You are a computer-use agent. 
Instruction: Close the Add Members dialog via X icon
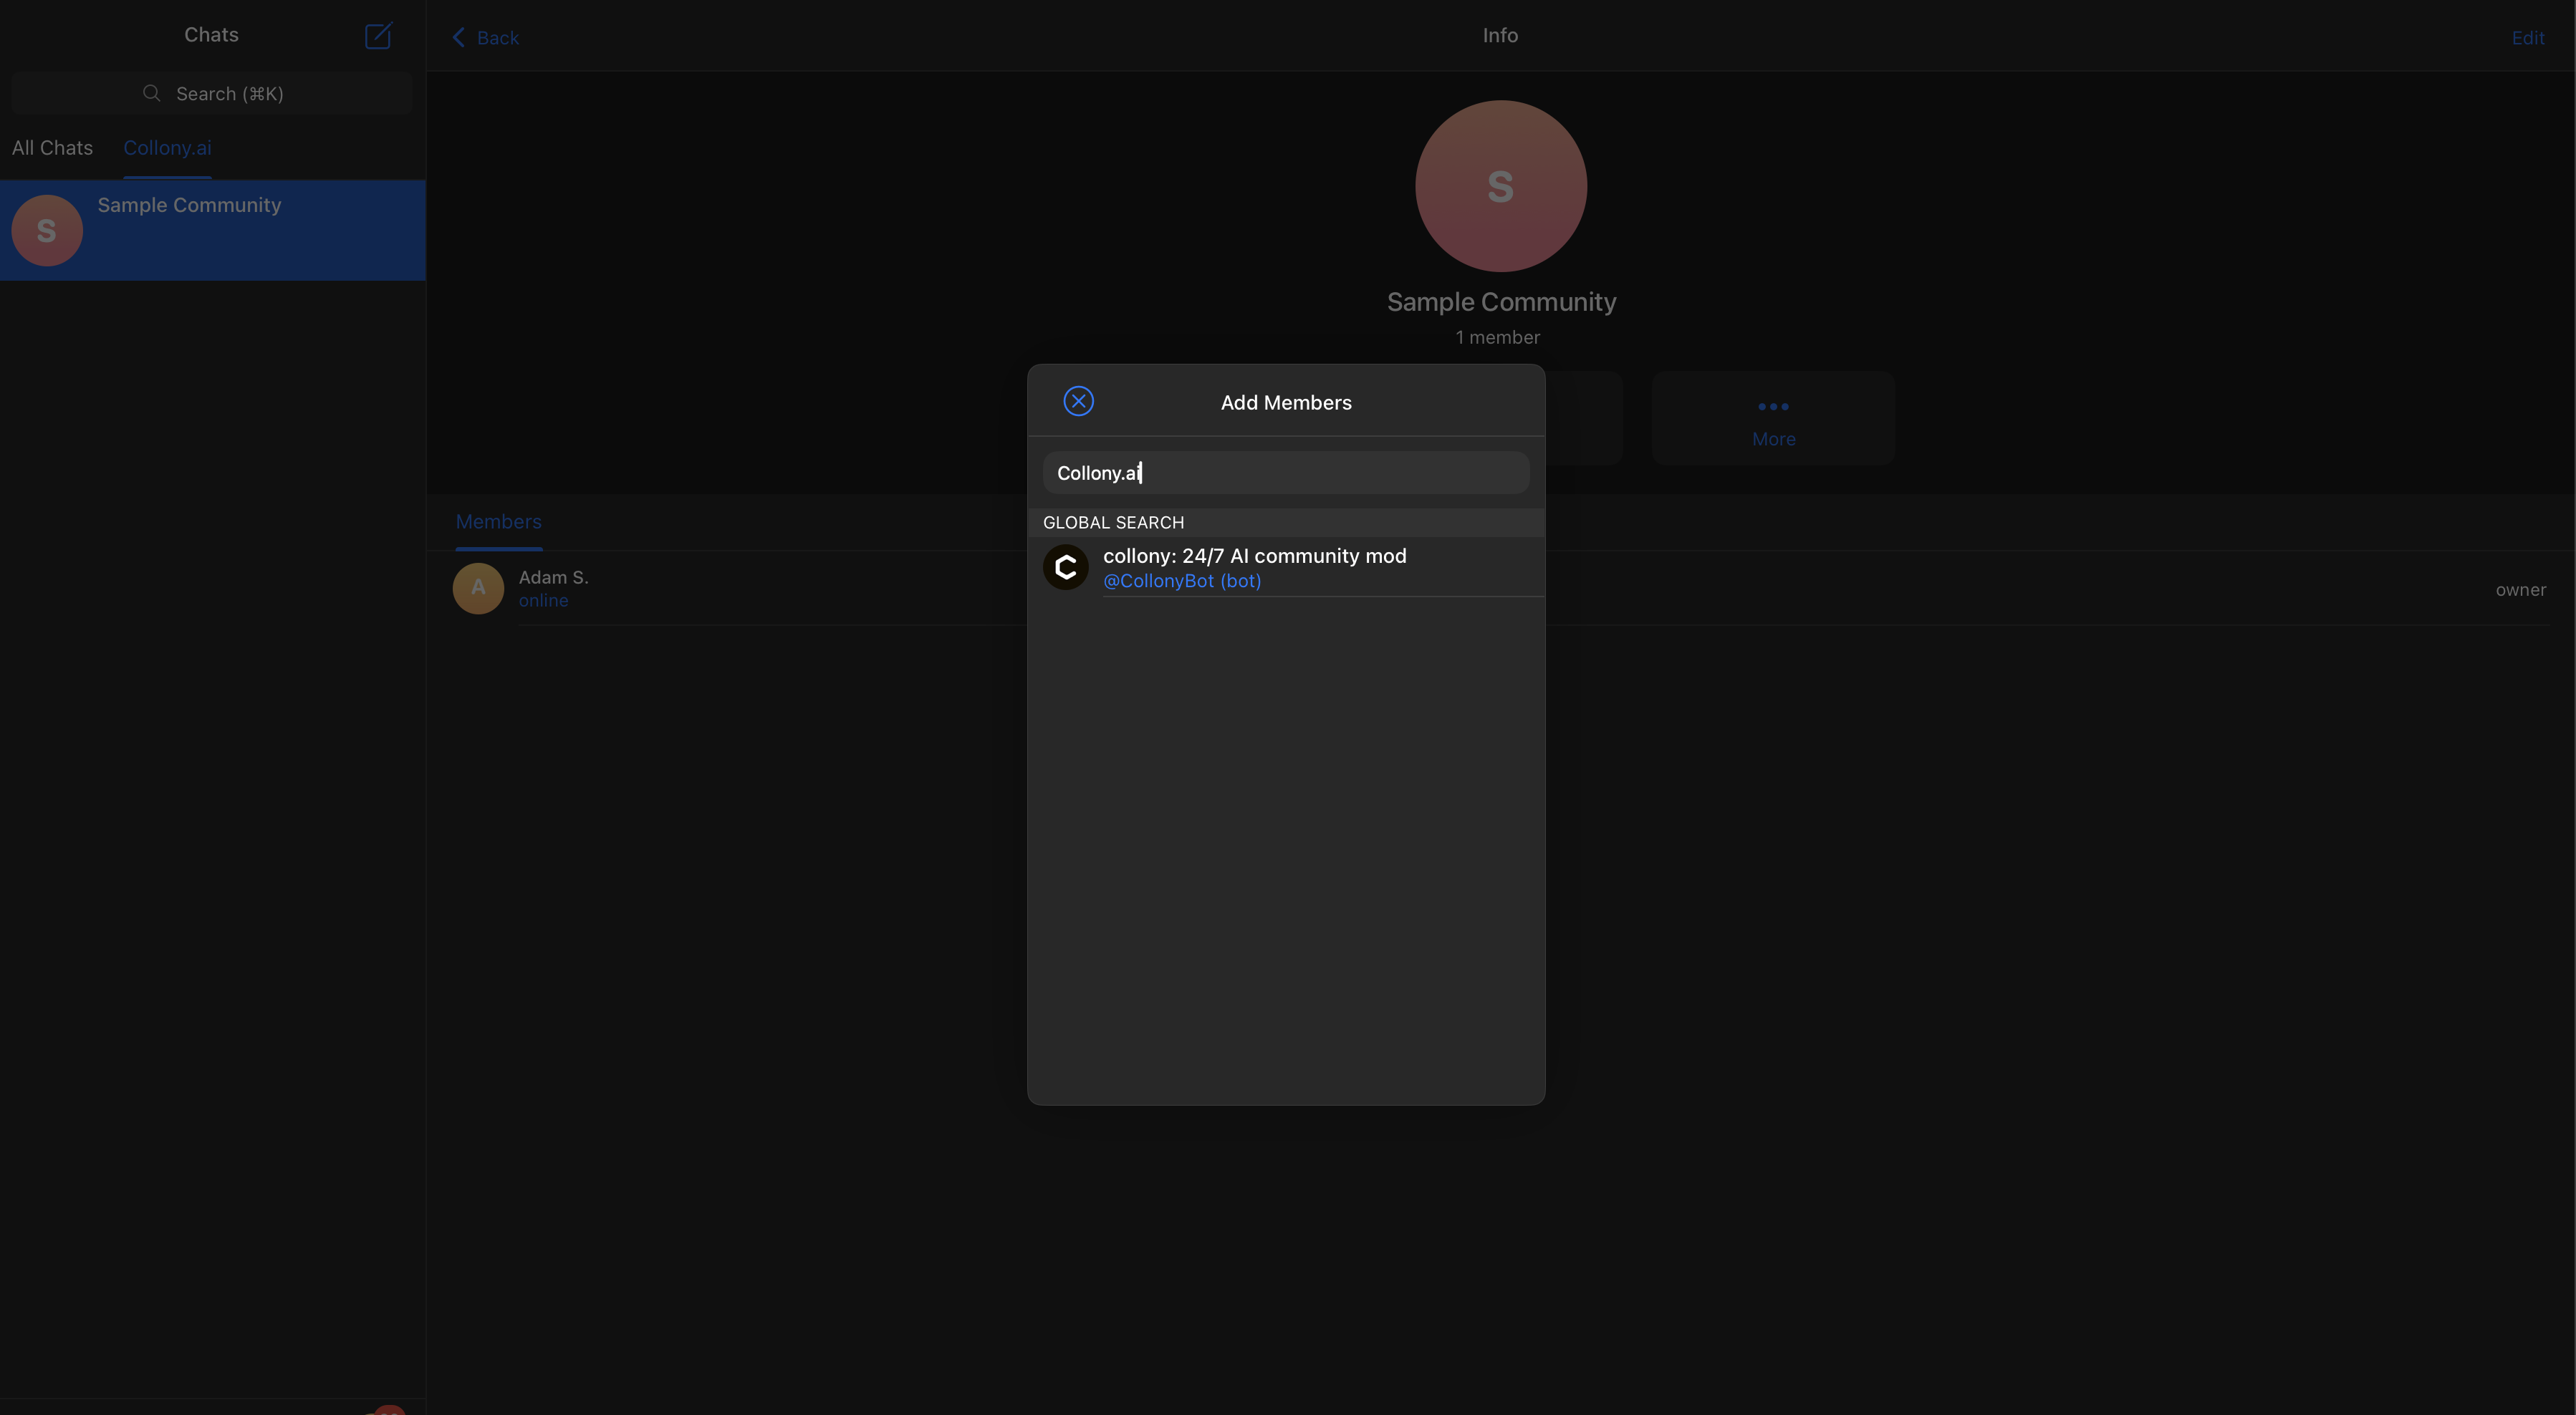pos(1078,401)
